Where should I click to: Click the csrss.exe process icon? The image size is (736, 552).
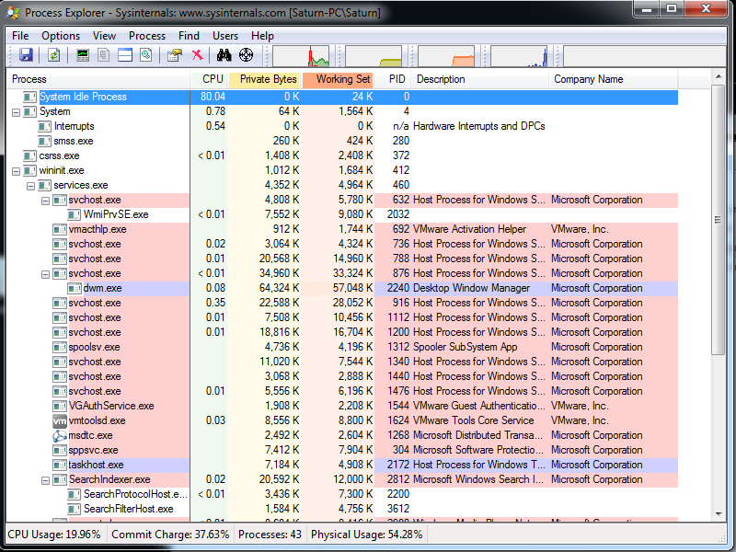(x=30, y=155)
